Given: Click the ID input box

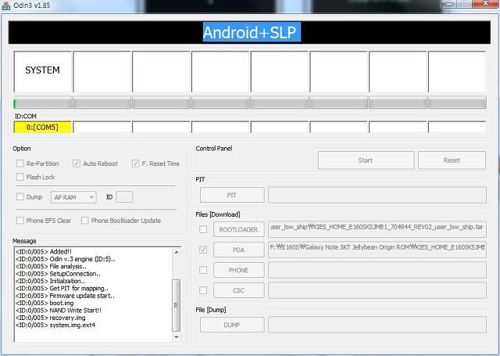Looking at the screenshot, I should click(x=124, y=197).
